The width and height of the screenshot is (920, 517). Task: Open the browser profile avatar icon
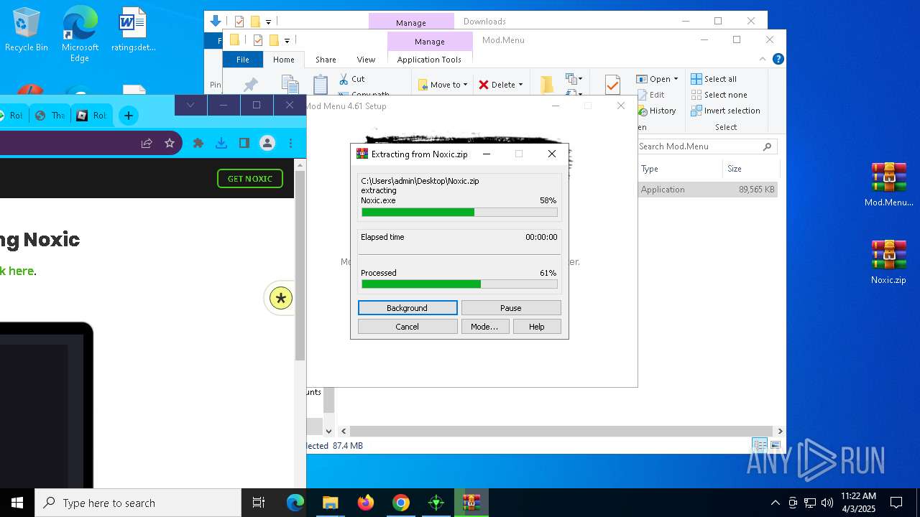[267, 144]
